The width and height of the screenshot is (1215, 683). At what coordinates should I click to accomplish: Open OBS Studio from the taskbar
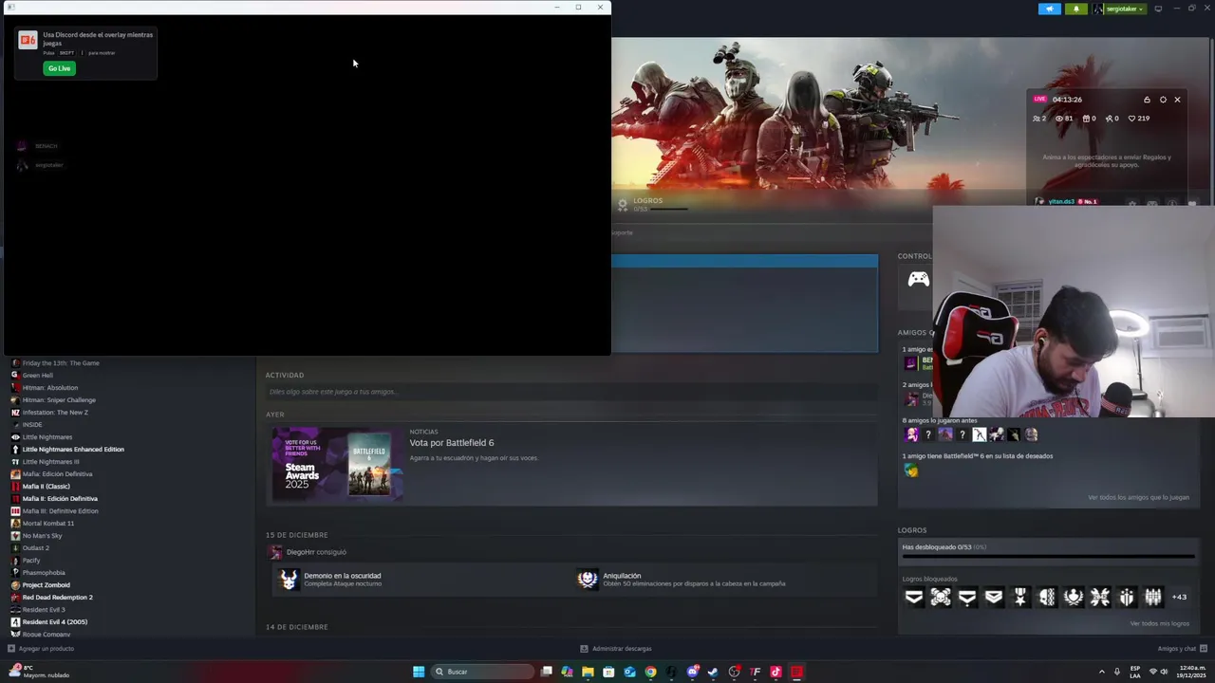pos(734,672)
